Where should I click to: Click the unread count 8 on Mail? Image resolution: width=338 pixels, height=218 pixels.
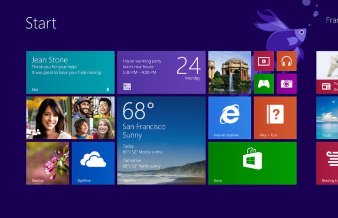[108, 89]
